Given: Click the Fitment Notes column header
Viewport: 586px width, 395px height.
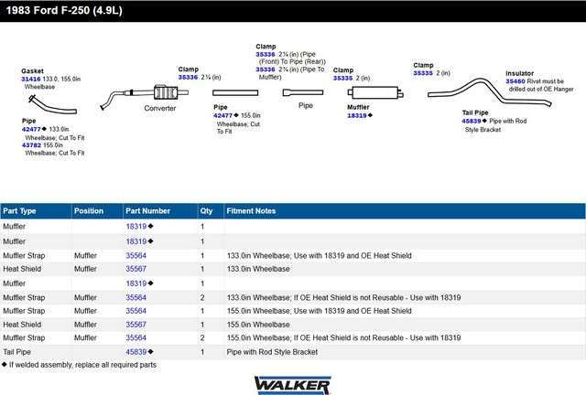Looking at the screenshot, I should click(x=405, y=211).
